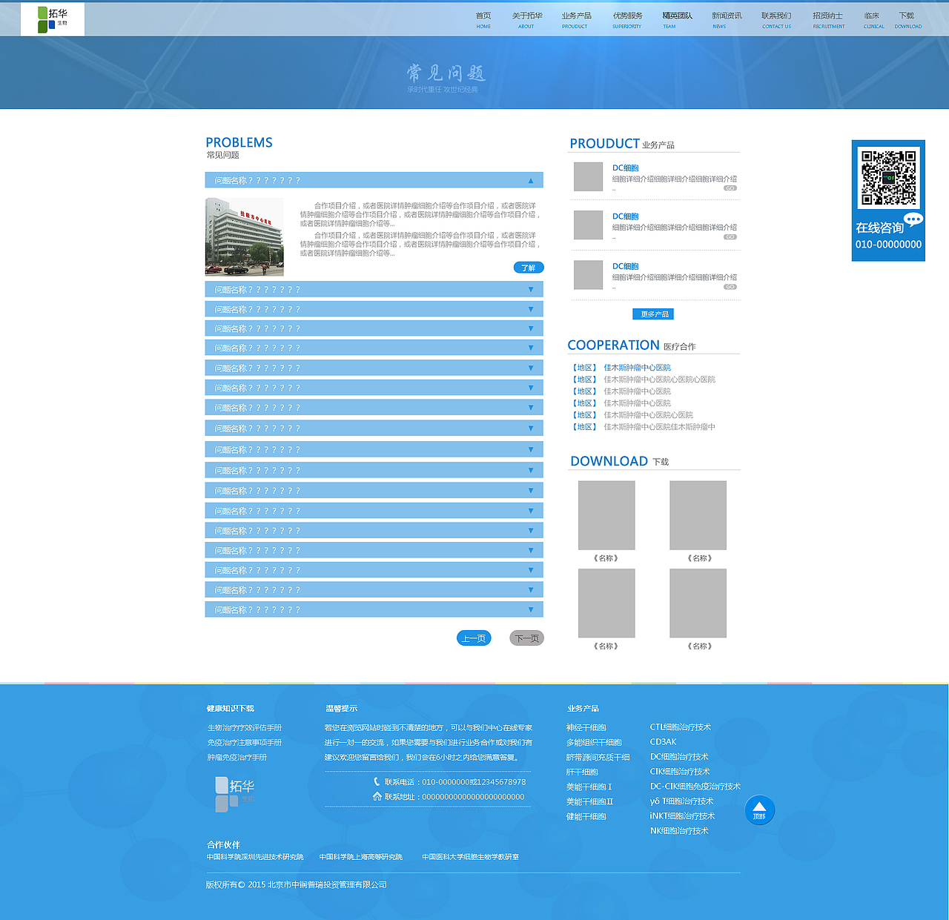Screen dimensions: 949x920
Task: Open 健能干细胞 footer link
Action: click(586, 817)
